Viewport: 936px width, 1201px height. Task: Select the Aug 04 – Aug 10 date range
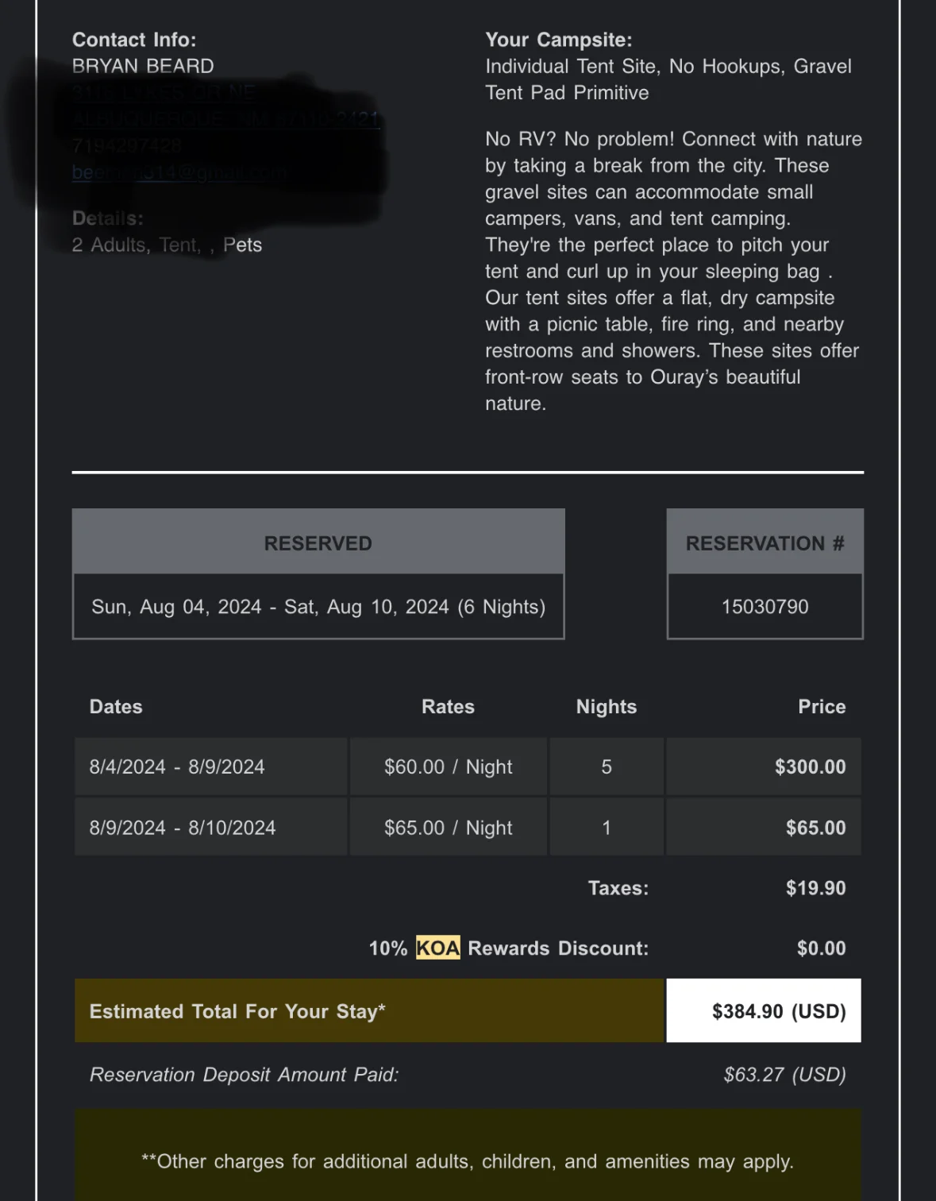318,607
